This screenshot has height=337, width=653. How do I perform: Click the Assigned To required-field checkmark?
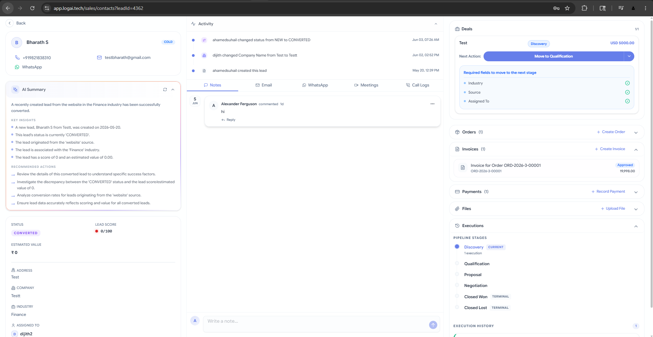(x=627, y=101)
